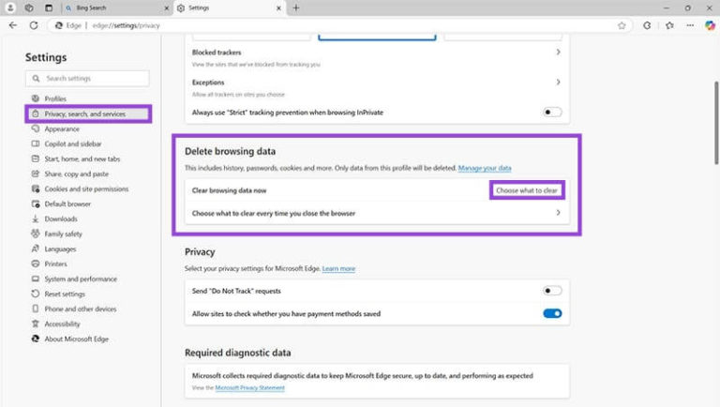Screen dimensions: 720x407
Task: Click the favorites star in address bar
Action: [623, 25]
